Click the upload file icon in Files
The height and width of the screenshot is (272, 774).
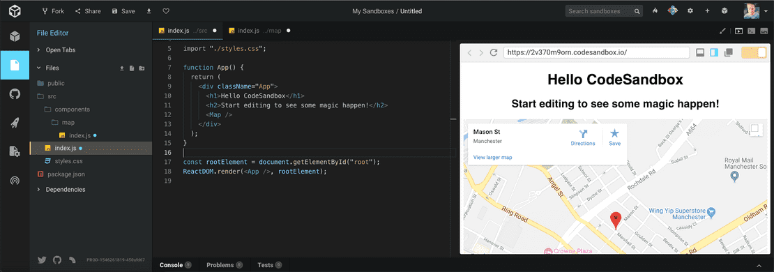click(x=122, y=68)
